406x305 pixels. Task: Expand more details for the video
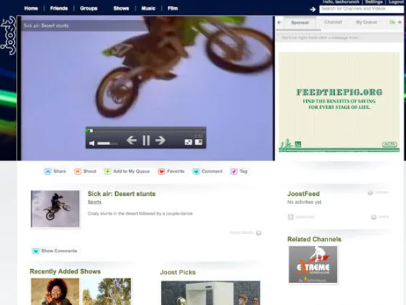(x=245, y=233)
